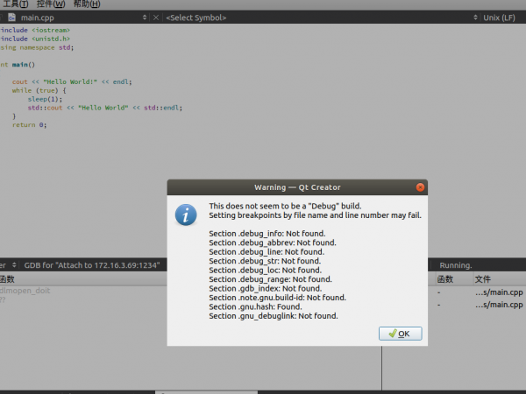Close the main.cpp document with X icon
This screenshot has width=526, height=394.
click(156, 18)
